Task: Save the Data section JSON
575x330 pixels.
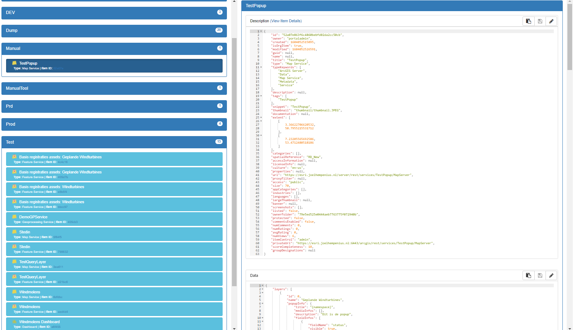Action: (x=540, y=275)
